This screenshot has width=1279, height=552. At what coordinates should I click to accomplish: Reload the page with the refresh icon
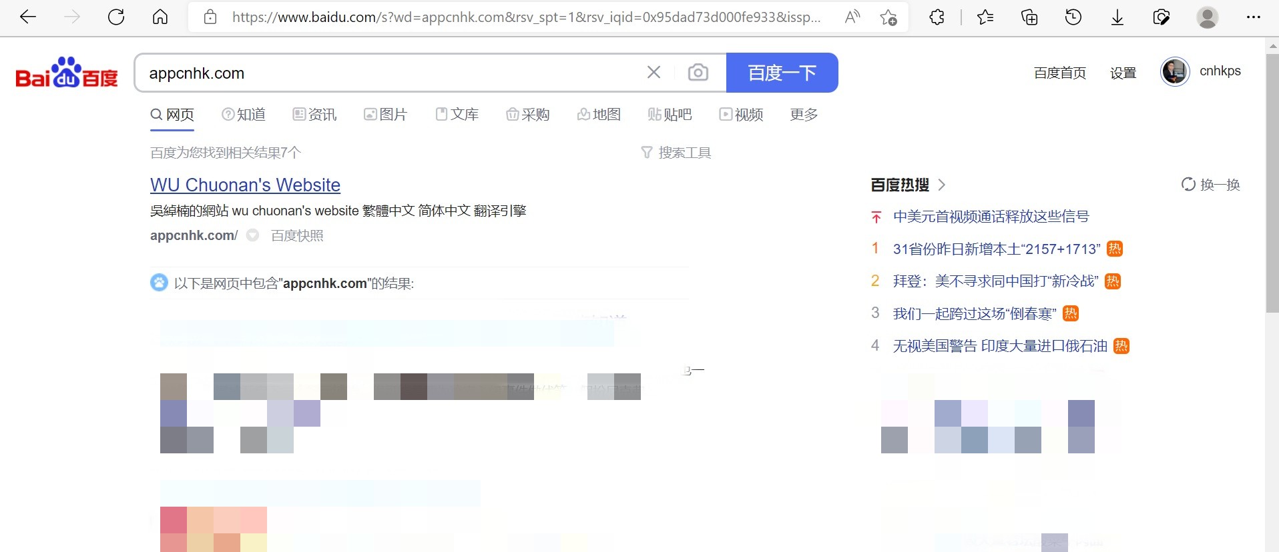click(116, 17)
